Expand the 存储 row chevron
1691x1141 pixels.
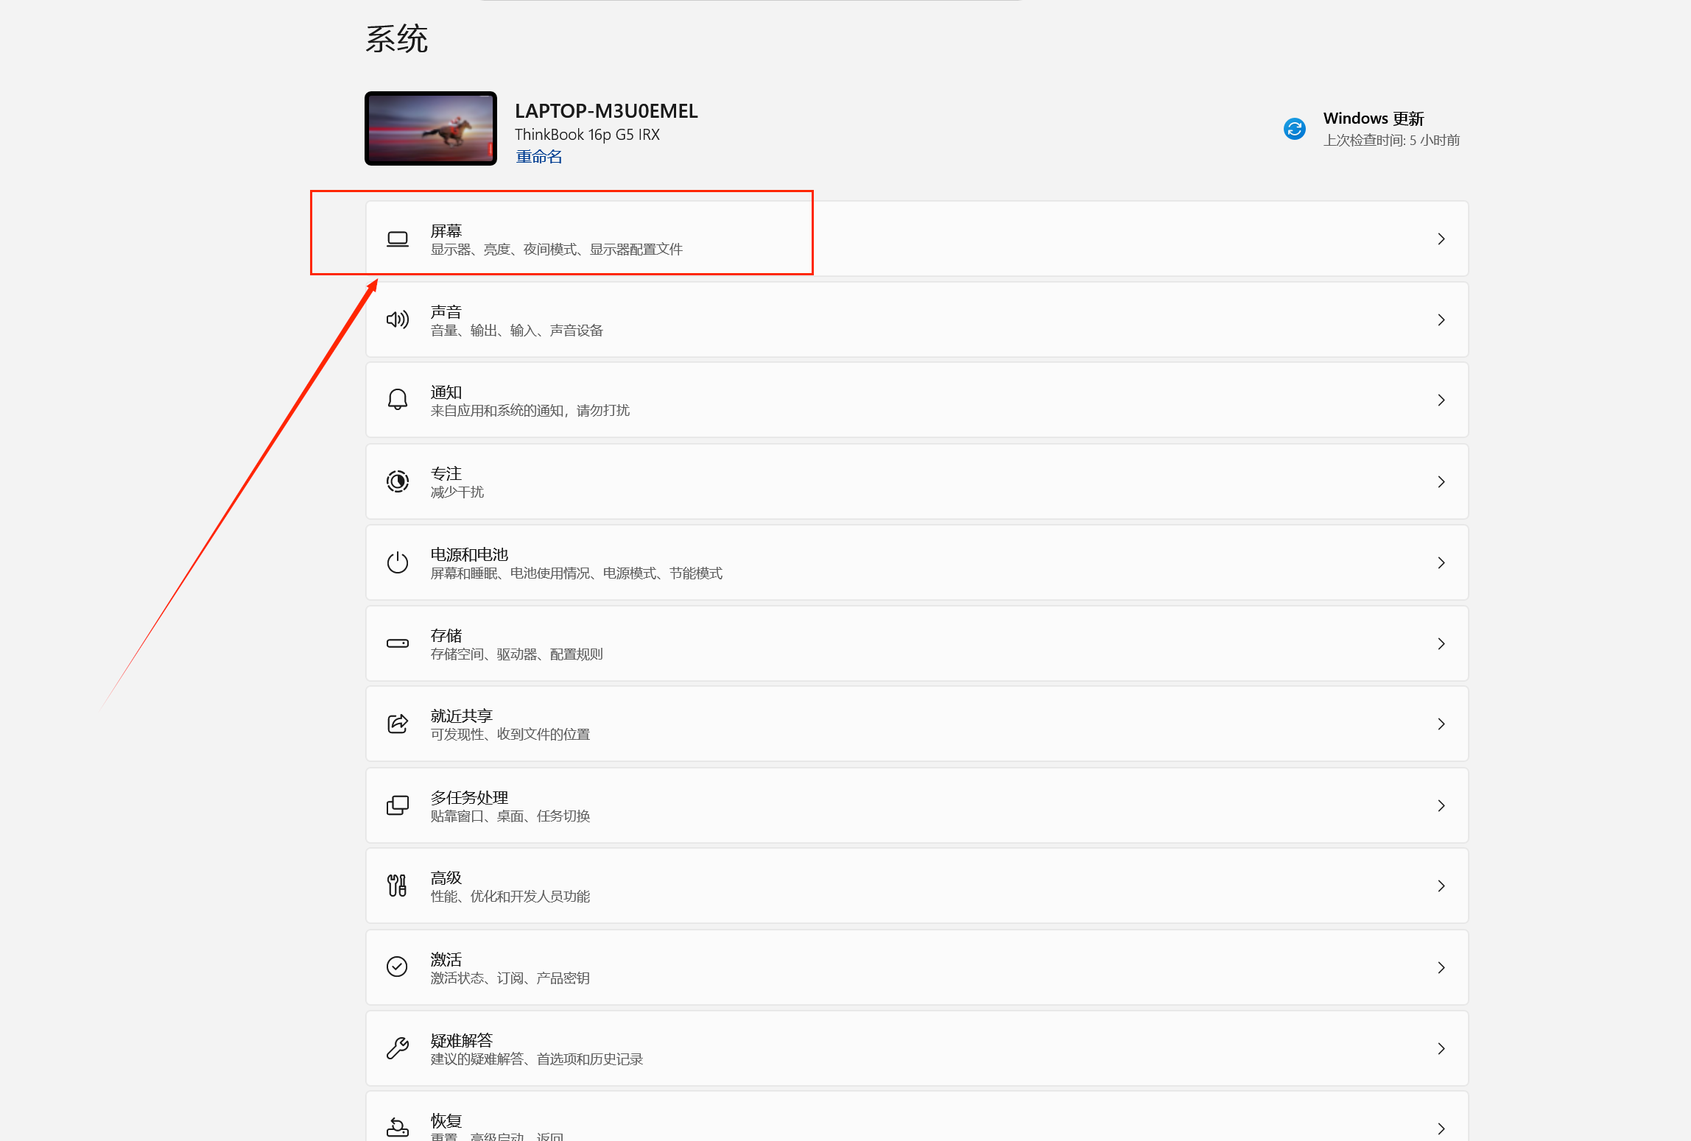click(x=1441, y=643)
